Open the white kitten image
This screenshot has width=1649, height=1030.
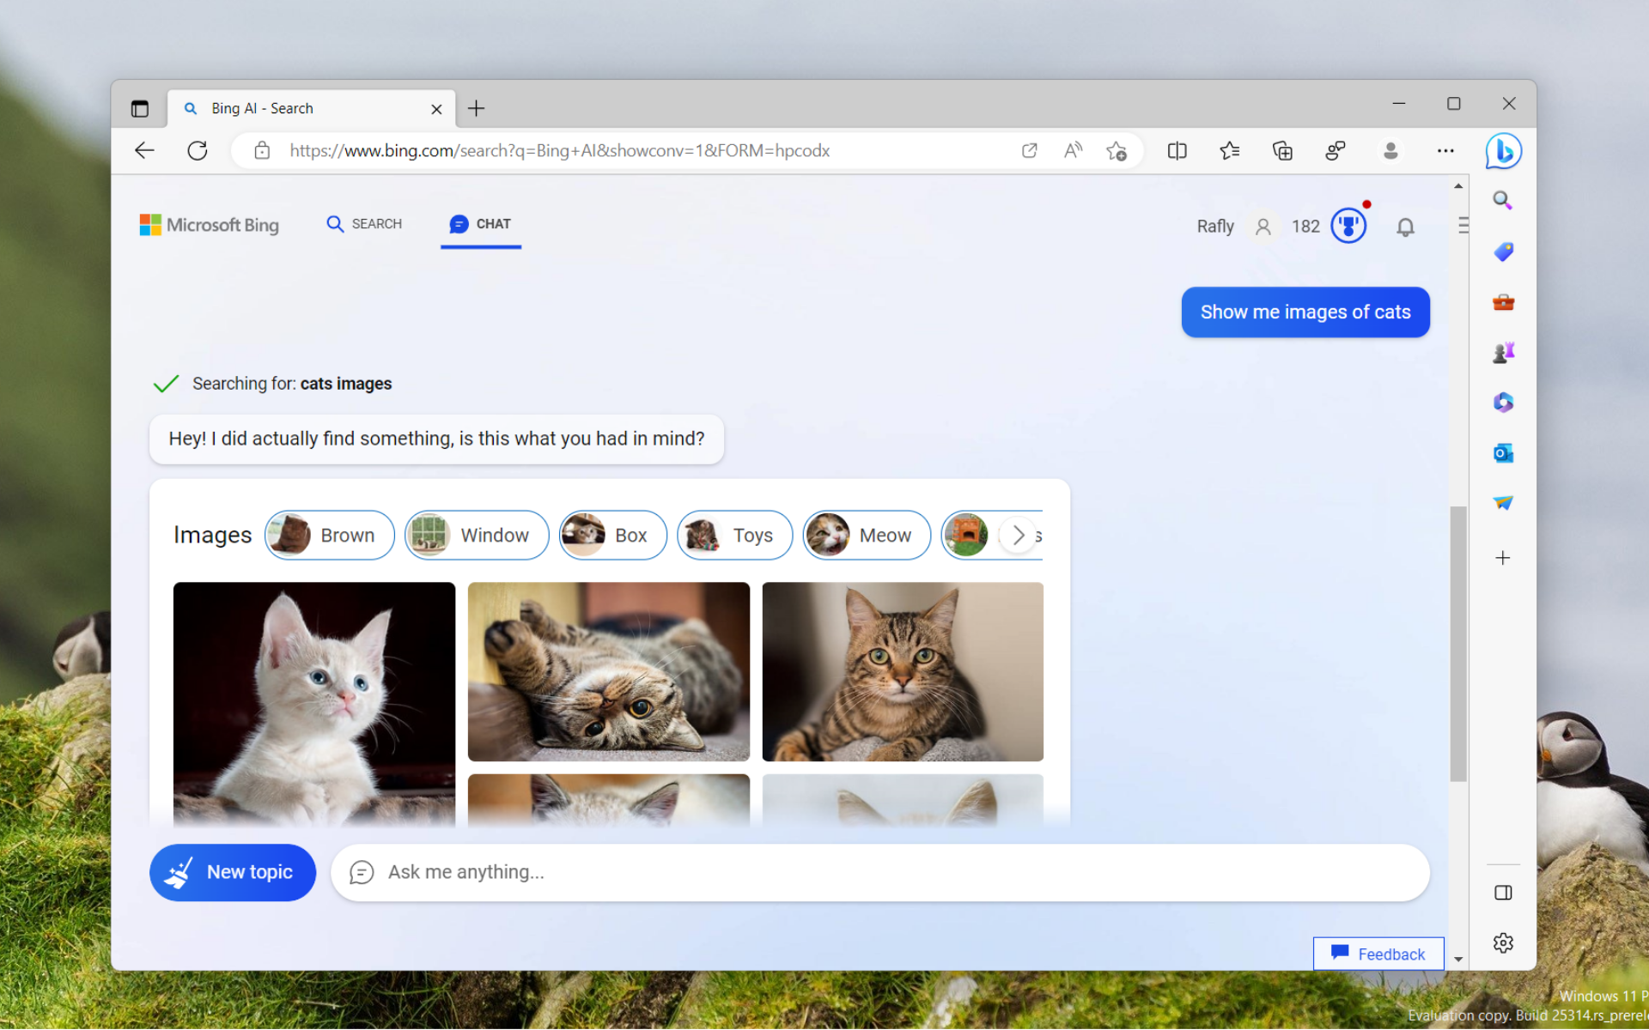tap(314, 705)
